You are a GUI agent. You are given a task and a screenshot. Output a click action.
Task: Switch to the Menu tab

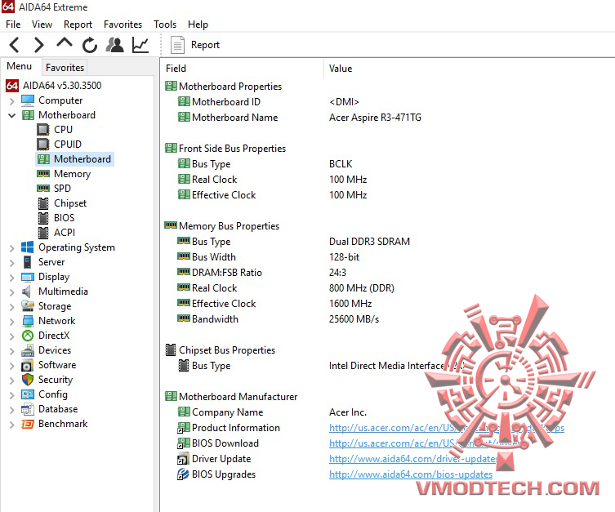click(x=20, y=66)
